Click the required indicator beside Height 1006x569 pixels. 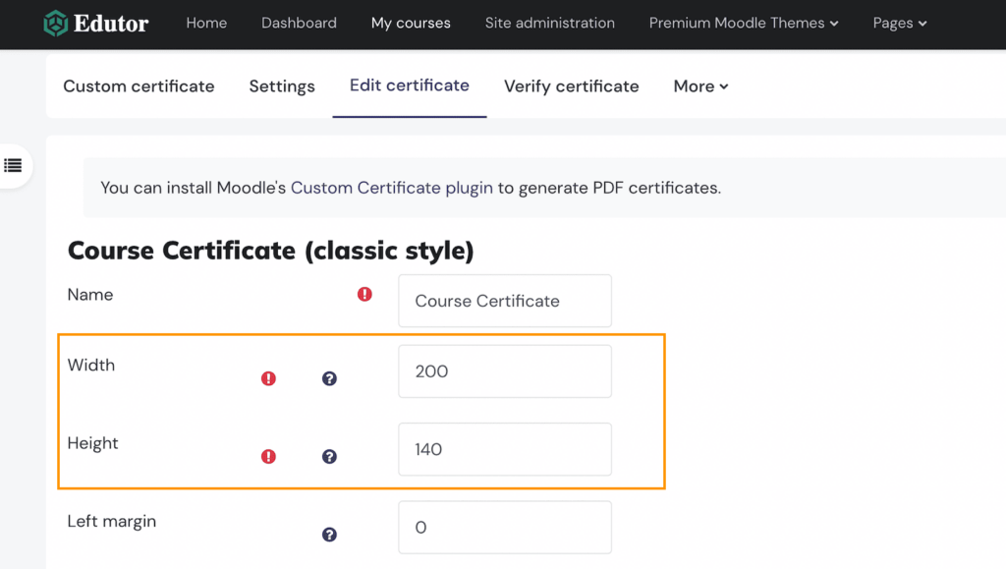pos(268,456)
